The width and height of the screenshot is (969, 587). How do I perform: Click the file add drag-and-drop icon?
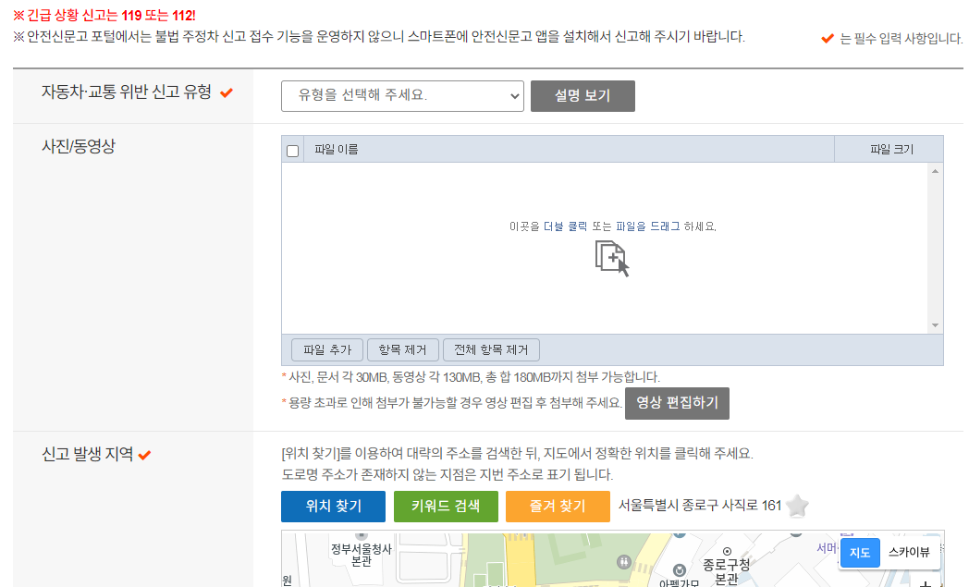pos(612,258)
